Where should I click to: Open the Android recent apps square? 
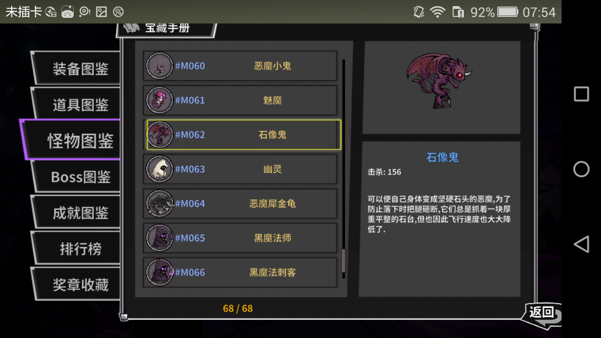[581, 94]
